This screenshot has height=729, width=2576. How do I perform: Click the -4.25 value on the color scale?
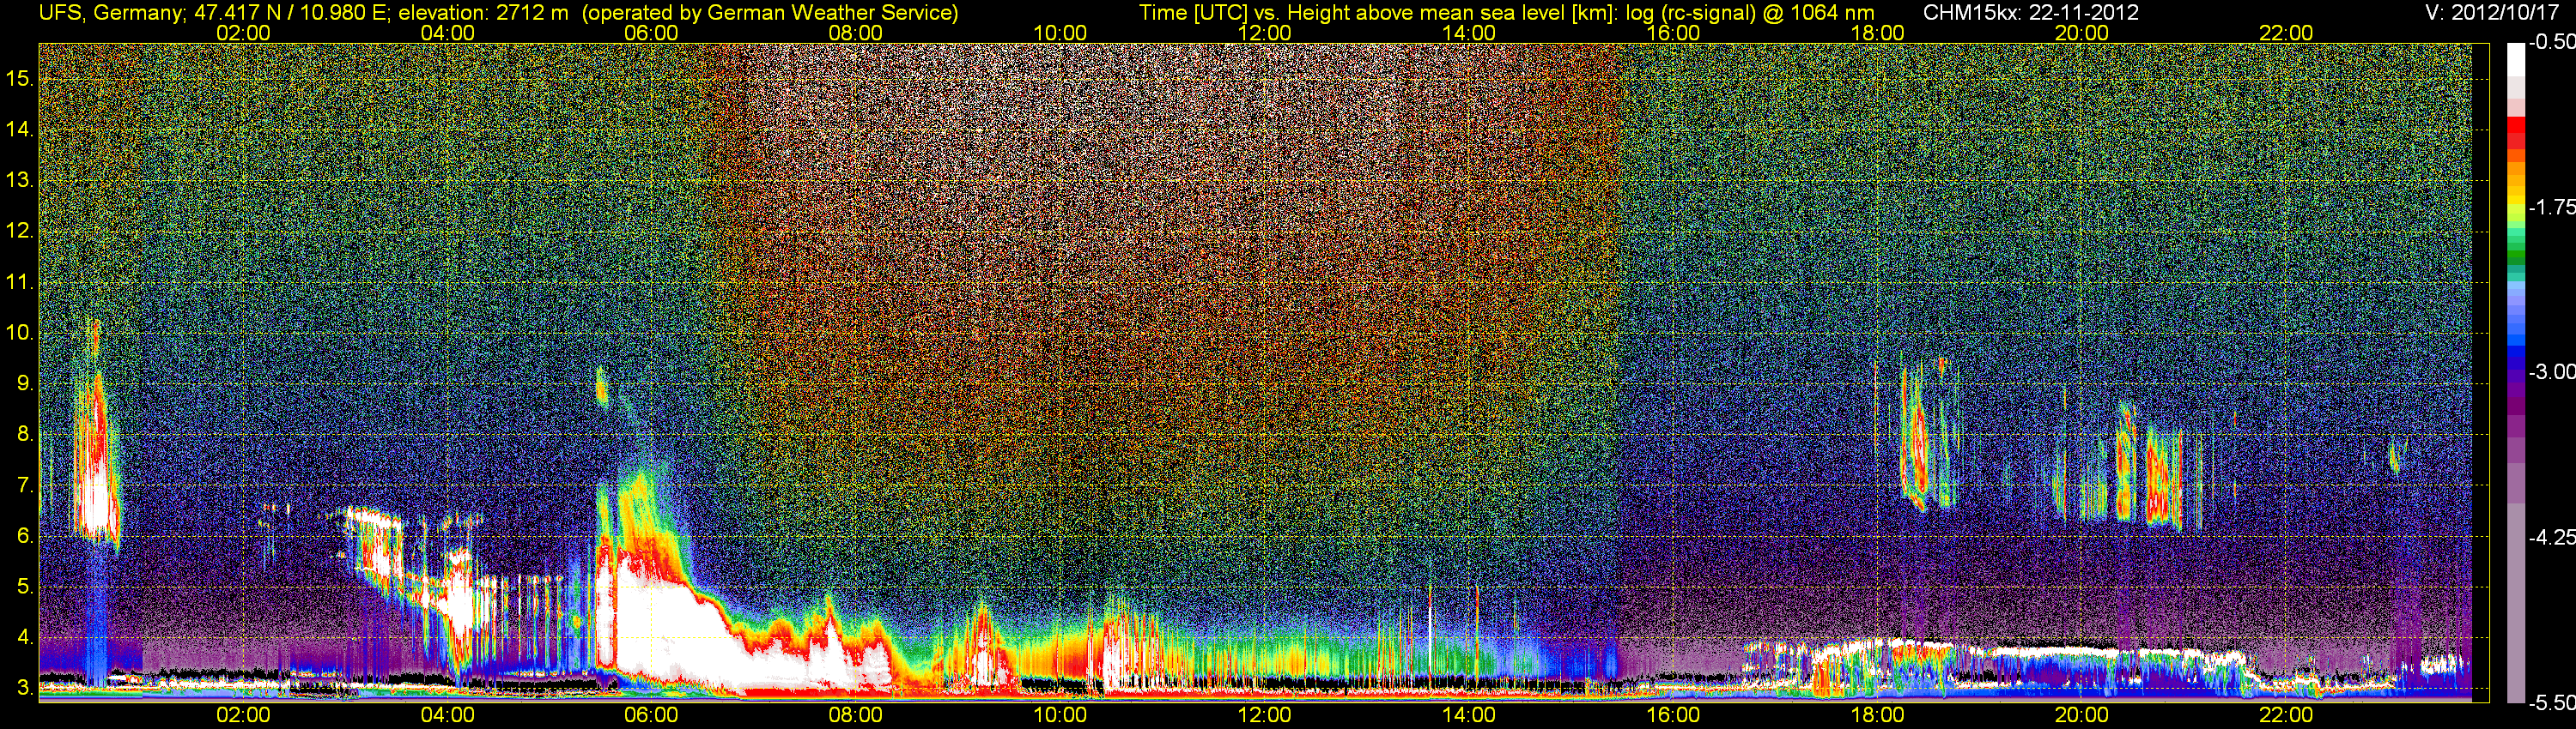point(2552,537)
